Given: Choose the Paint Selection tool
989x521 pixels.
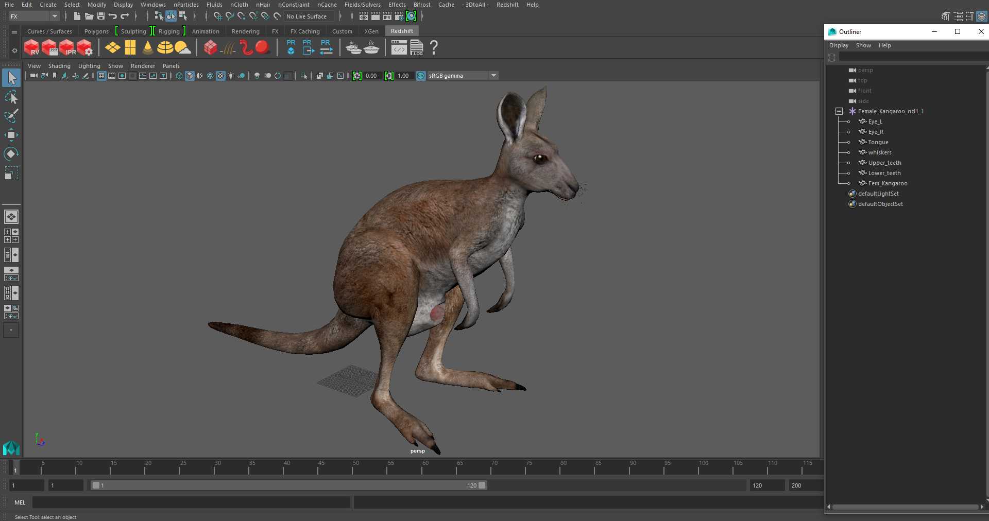Looking at the screenshot, I should click(x=11, y=116).
